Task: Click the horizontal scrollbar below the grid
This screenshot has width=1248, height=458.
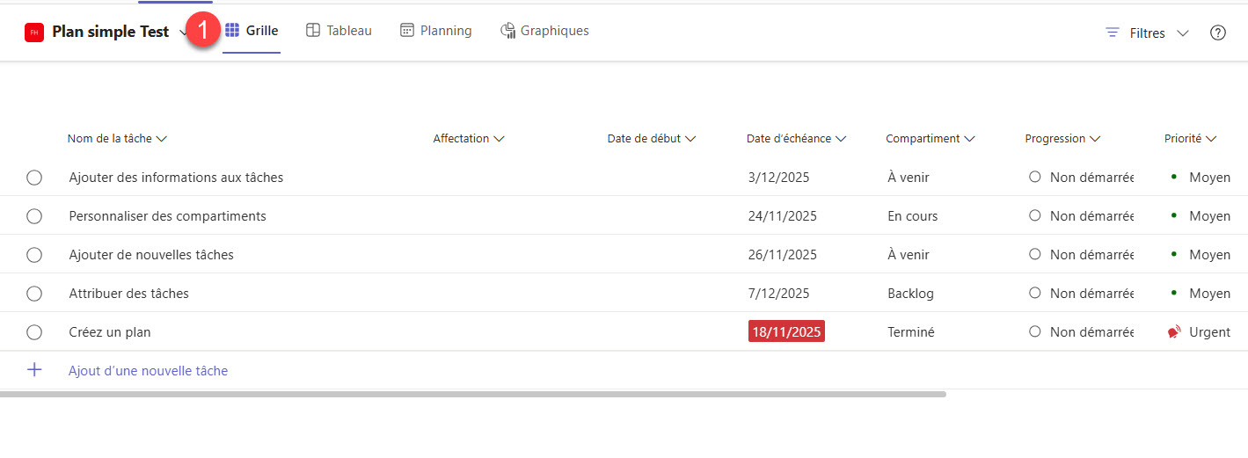Action: click(x=473, y=394)
